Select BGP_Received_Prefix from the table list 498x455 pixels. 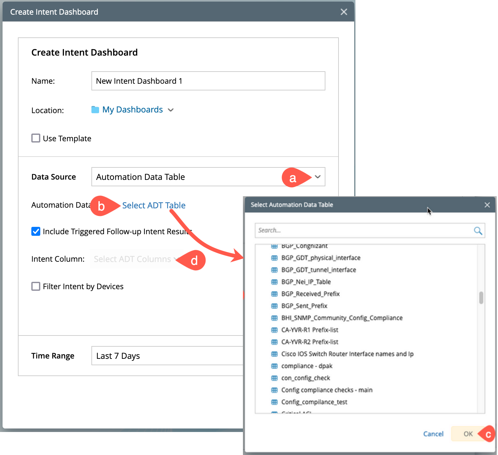point(310,294)
